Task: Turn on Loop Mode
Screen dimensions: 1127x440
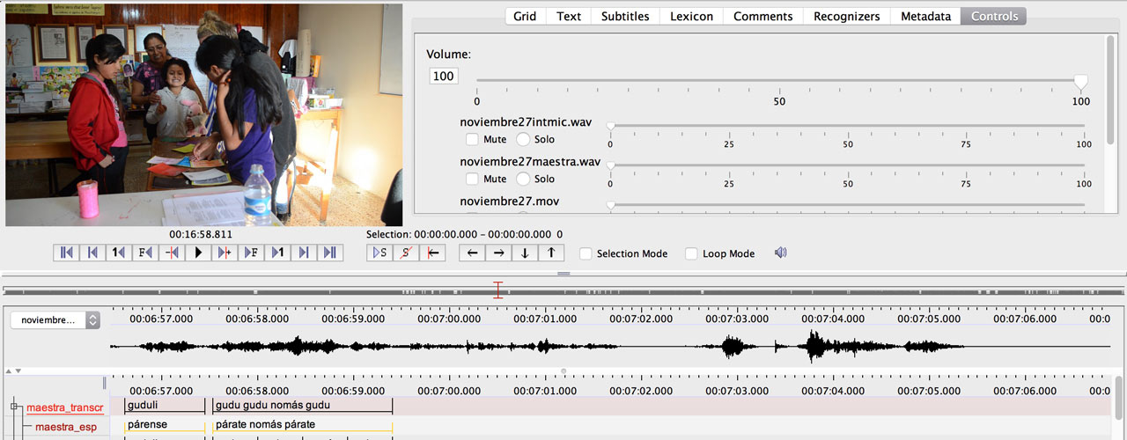Action: point(692,253)
